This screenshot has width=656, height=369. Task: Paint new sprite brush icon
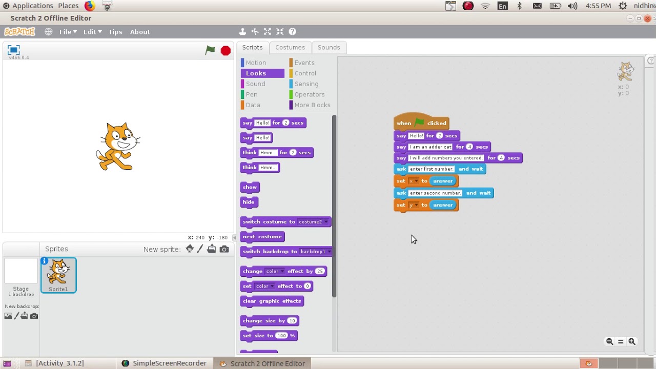coord(200,249)
